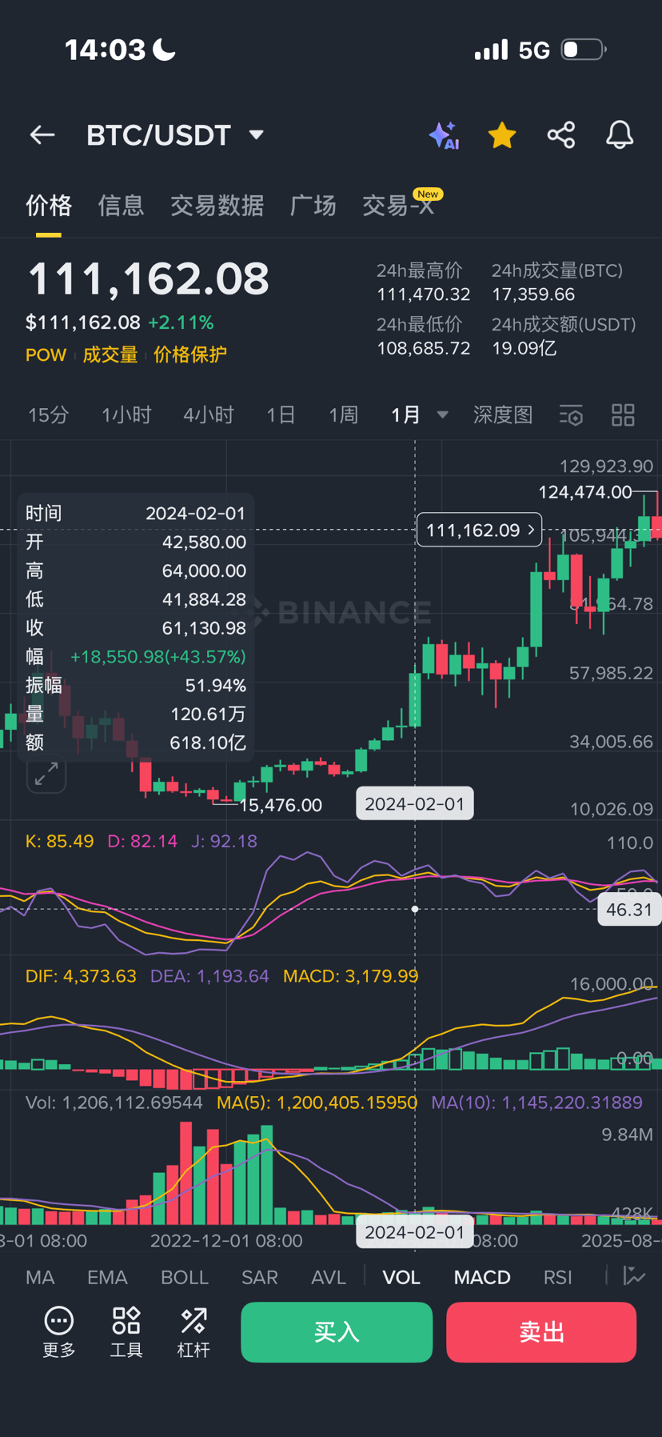Open the AI analysis sparkle icon
Screen dimensions: 662x1437
point(444,135)
